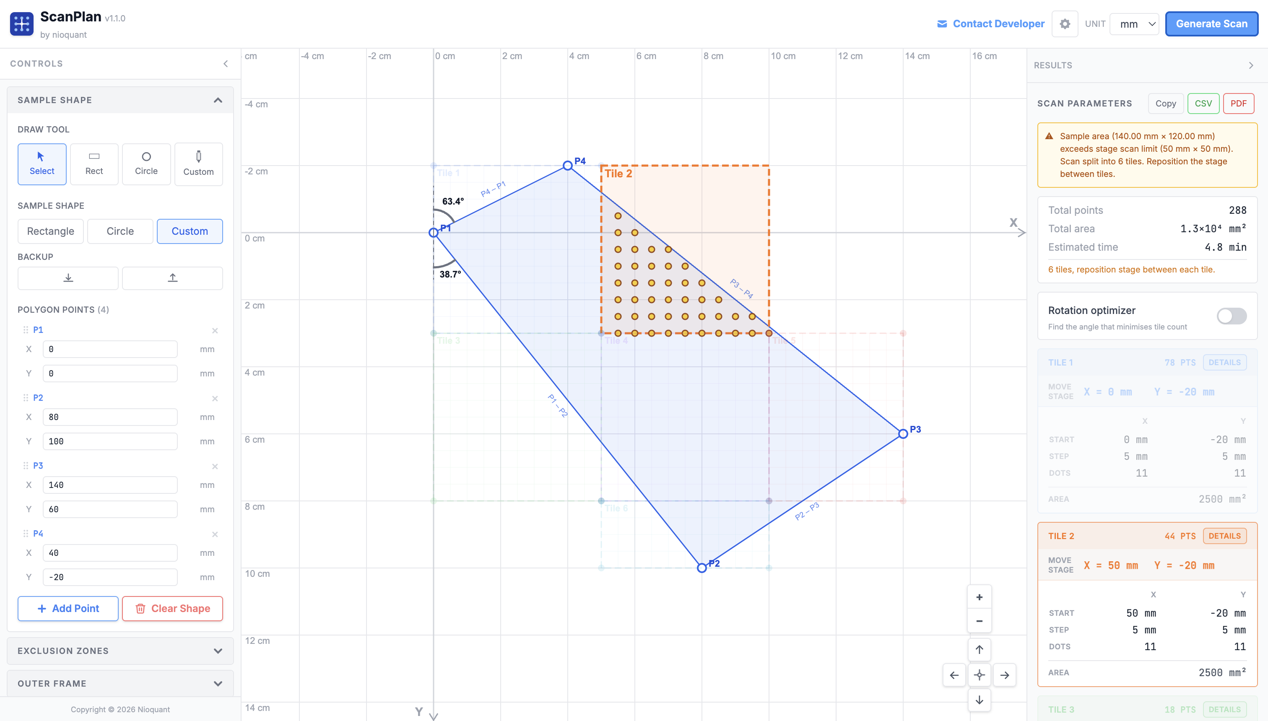Click the Total points value 288
This screenshot has width=1268, height=721.
(x=1237, y=210)
